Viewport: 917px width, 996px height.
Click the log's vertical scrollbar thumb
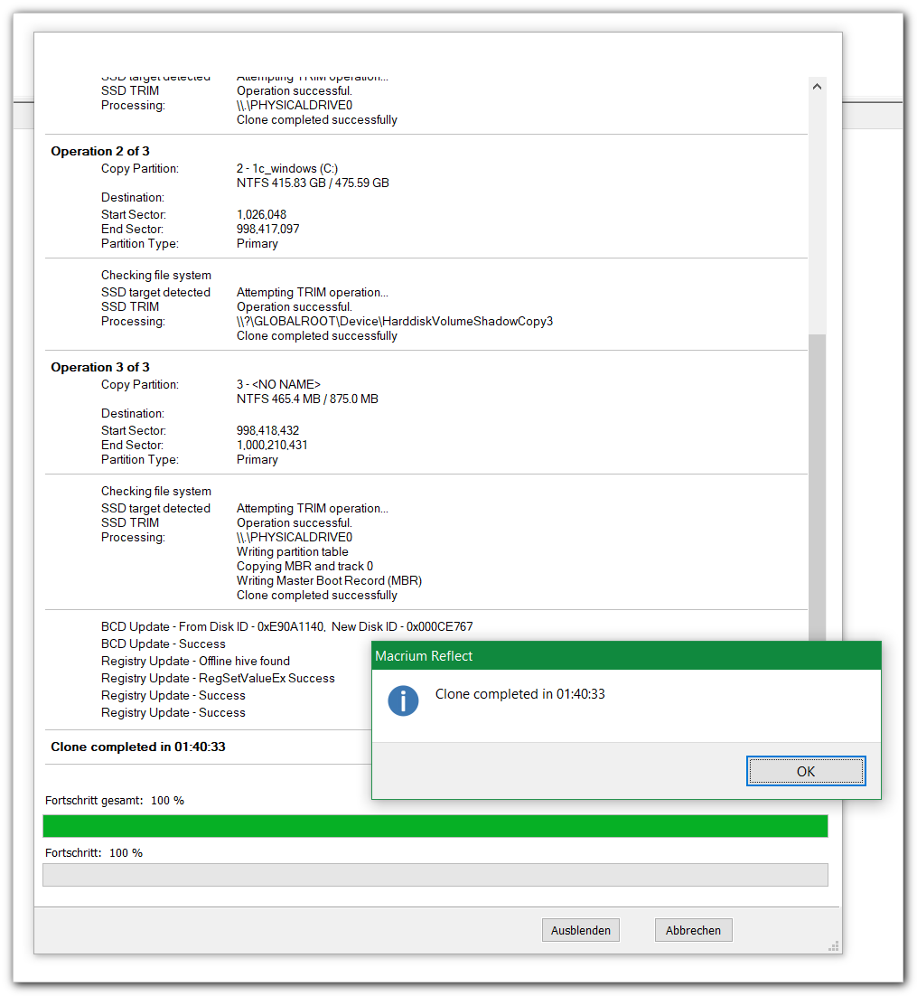click(817, 486)
